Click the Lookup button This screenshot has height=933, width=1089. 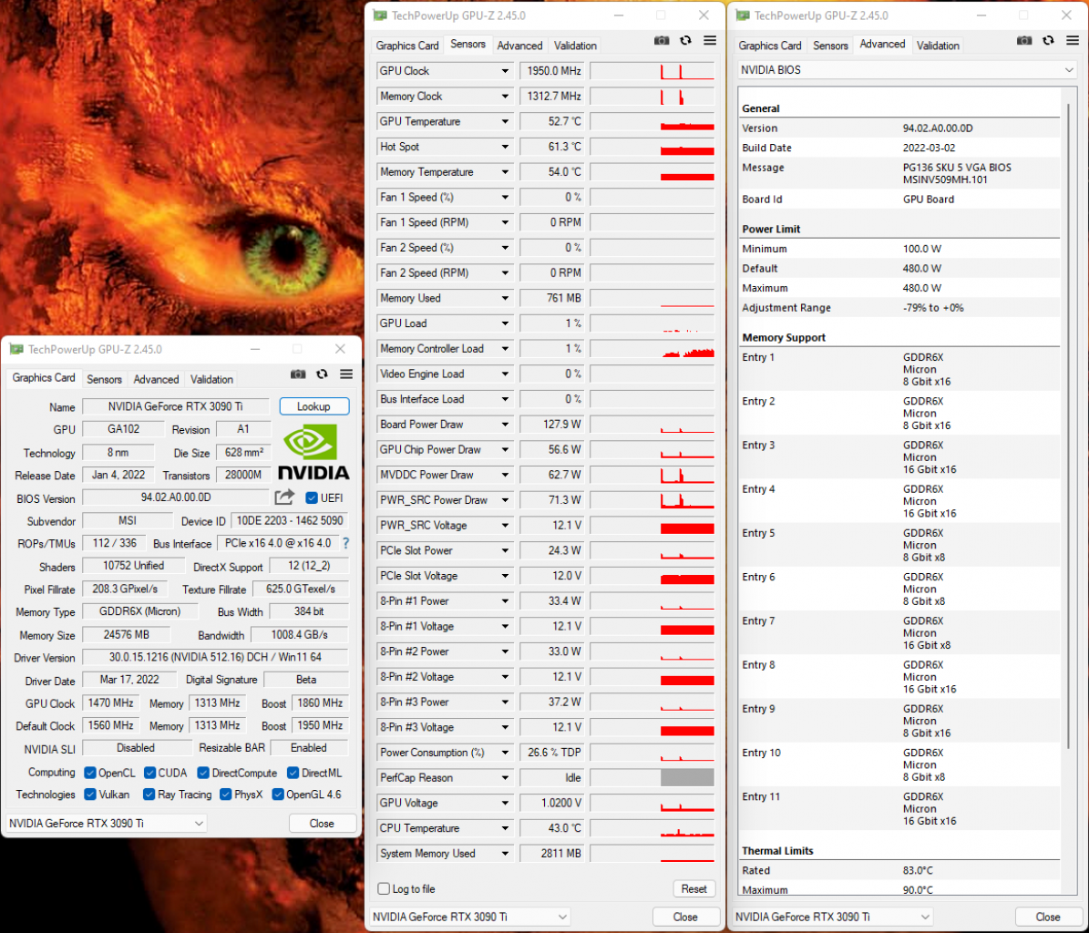(x=313, y=406)
